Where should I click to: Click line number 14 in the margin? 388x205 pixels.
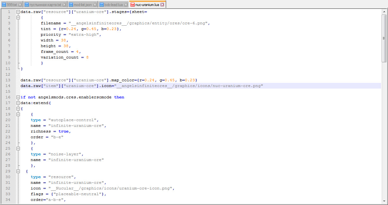coord(8,86)
